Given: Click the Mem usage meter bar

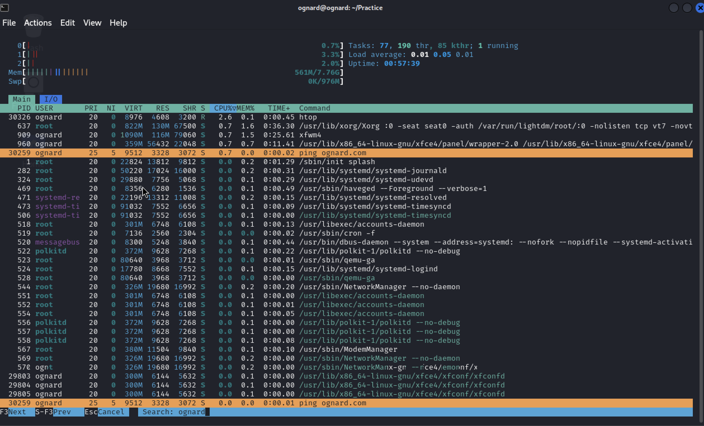Looking at the screenshot, I should [x=176, y=73].
